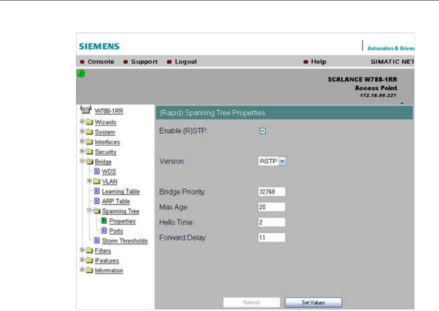This screenshot has width=439, height=311.
Task: Open the Security tree link
Action: click(x=105, y=152)
